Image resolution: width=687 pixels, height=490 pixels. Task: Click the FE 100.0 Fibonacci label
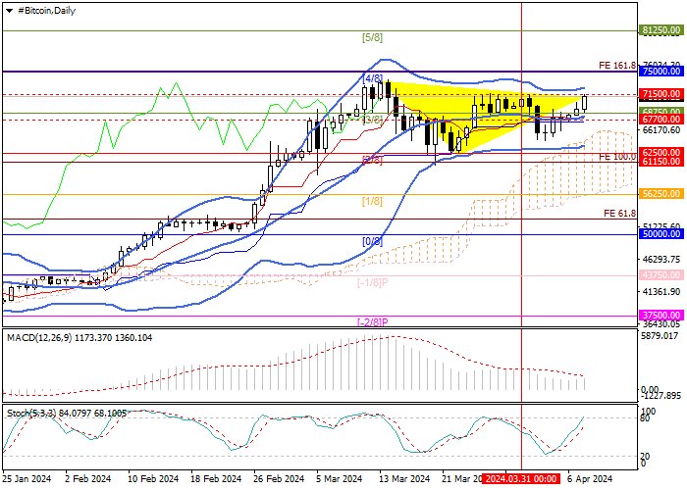617,157
